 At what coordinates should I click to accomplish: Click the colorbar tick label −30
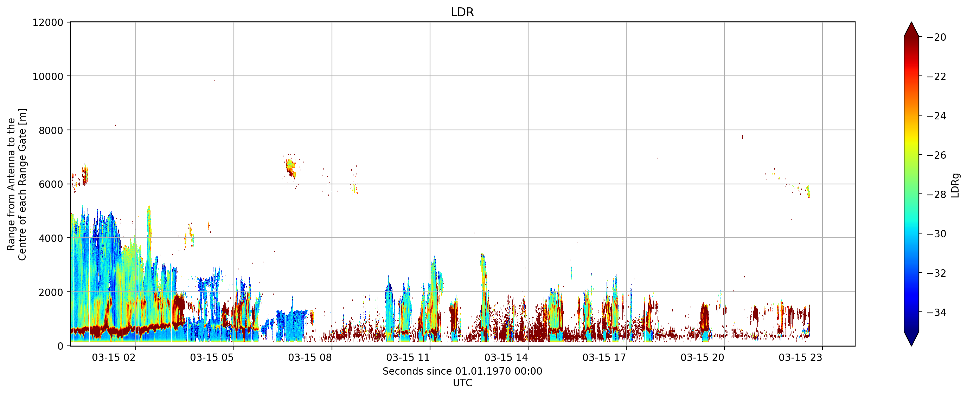pos(936,234)
